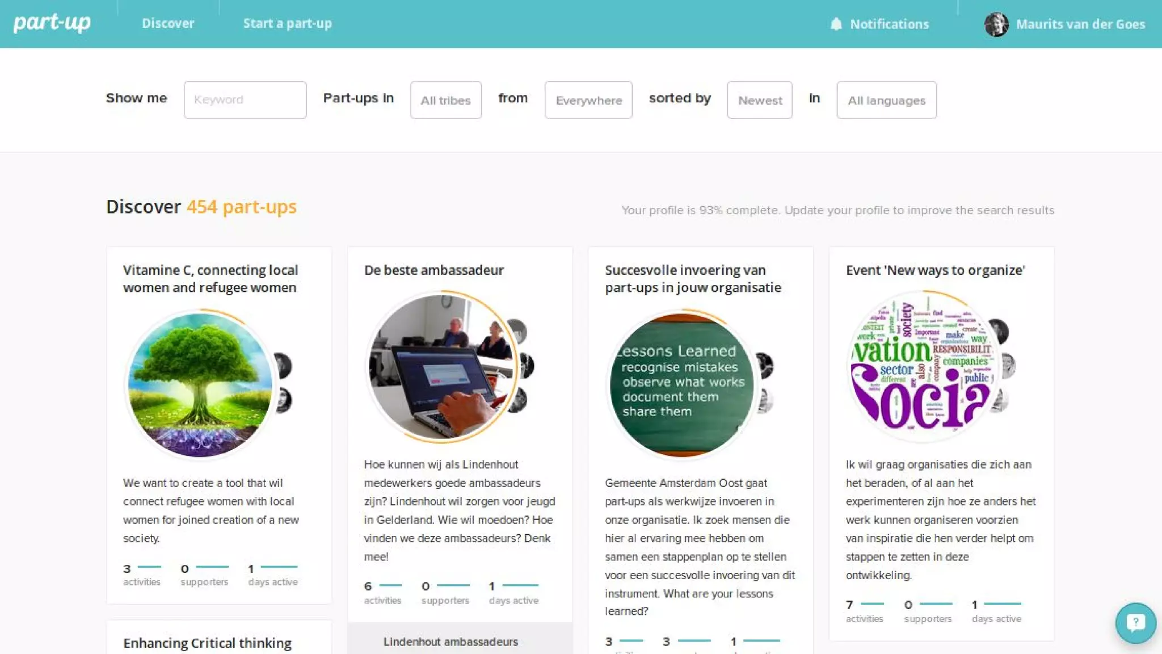The width and height of the screenshot is (1162, 654).
Task: Open the All languages dropdown
Action: pyautogui.click(x=886, y=100)
